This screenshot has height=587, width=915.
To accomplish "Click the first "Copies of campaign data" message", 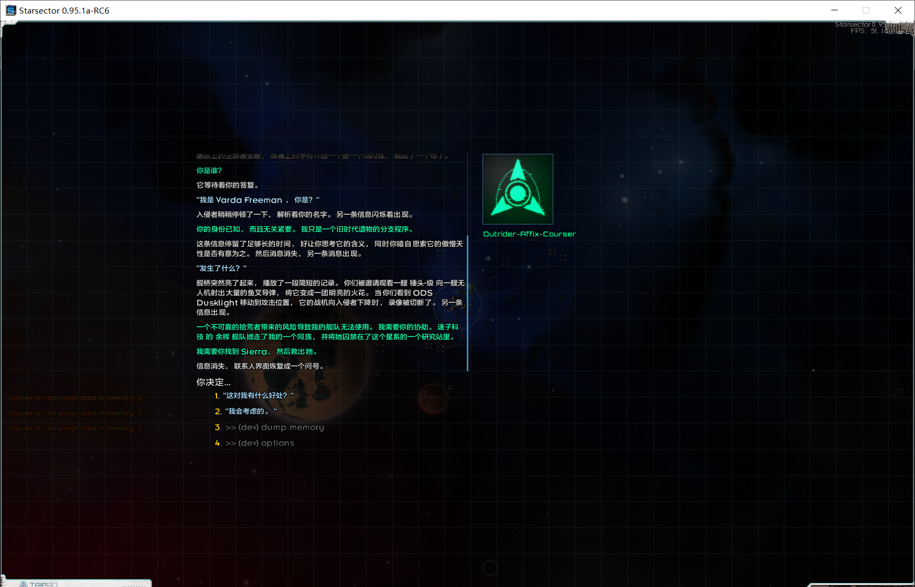I will pyautogui.click(x=75, y=398).
